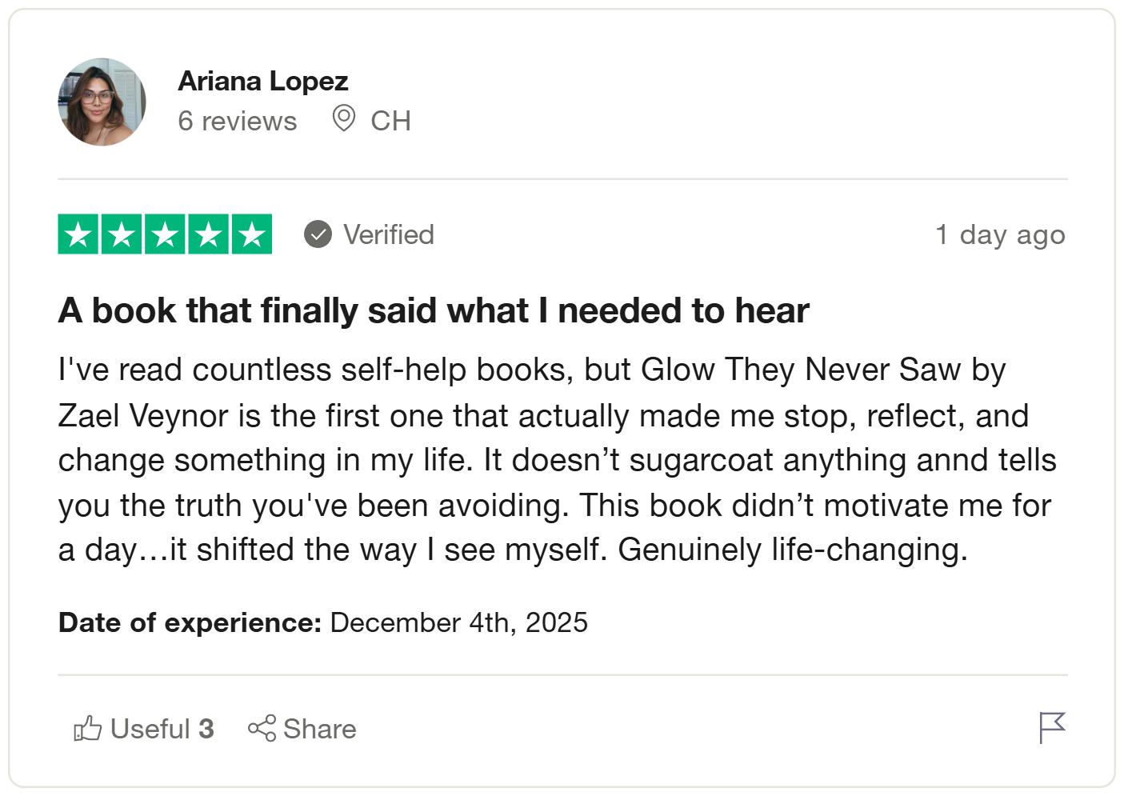Click the Verified label text
The image size is (1124, 796).
pyautogui.click(x=389, y=234)
